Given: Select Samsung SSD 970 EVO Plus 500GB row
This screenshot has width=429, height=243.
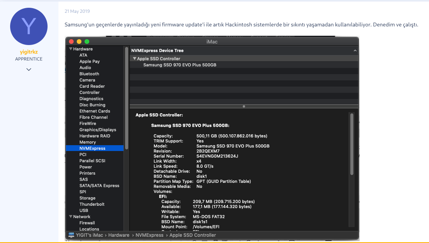Looking at the screenshot, I should tap(180, 65).
